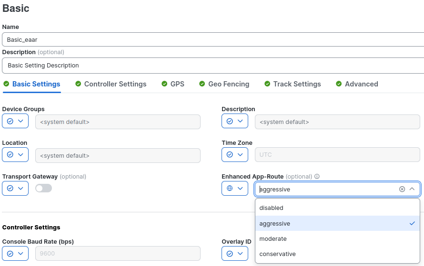Click the green check icon on the GPS tab
This screenshot has width=424, height=266.
(x=164, y=84)
